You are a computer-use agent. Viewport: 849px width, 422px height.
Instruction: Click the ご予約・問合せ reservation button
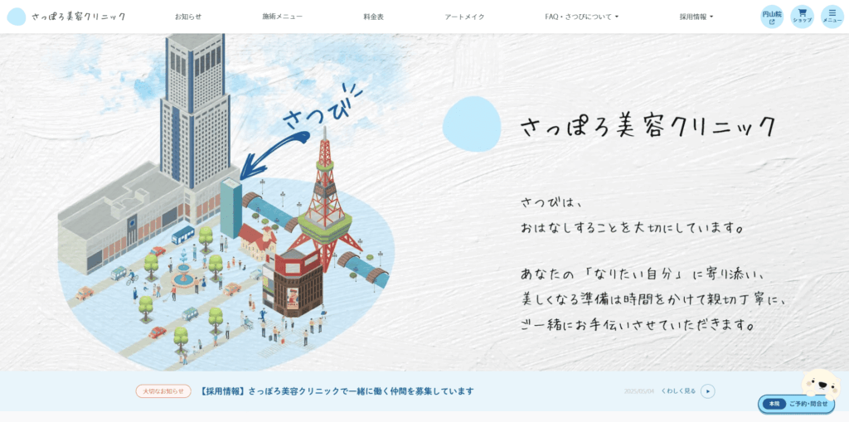tap(797, 404)
